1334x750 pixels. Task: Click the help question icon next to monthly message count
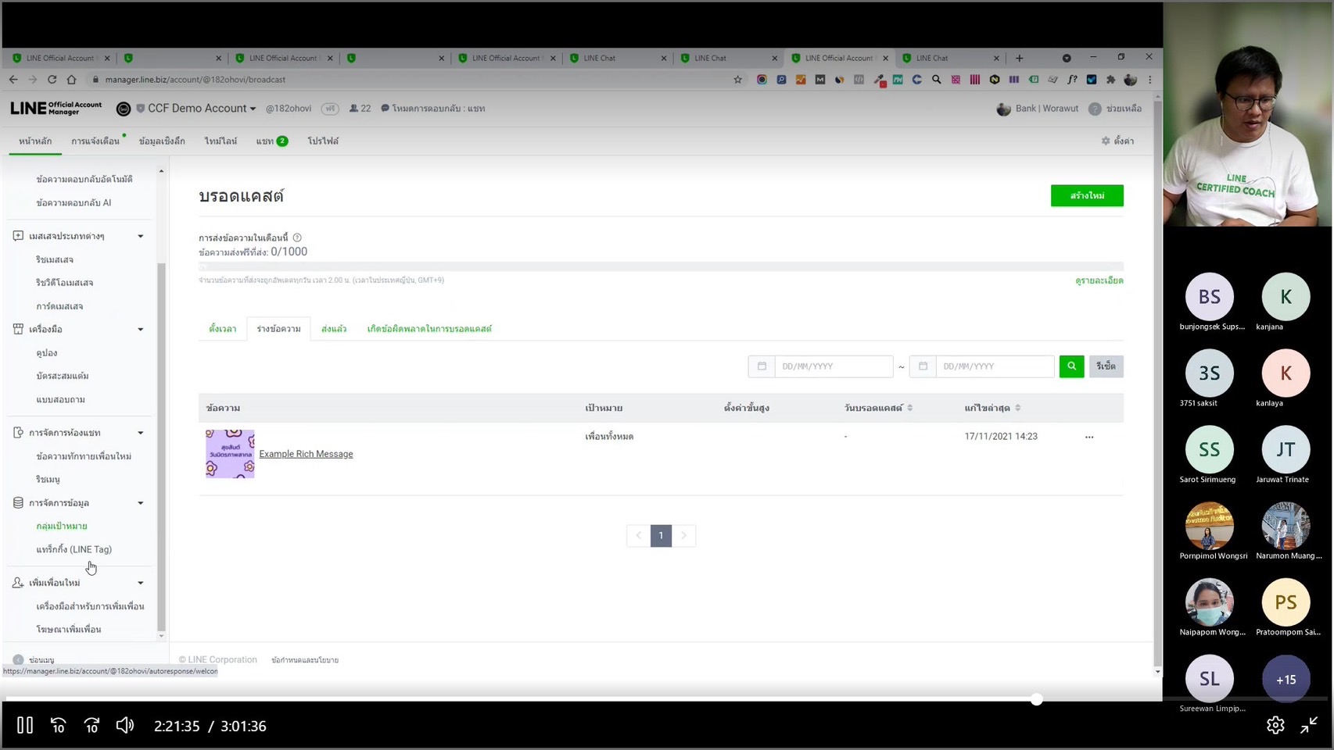coord(297,237)
